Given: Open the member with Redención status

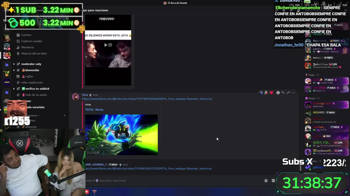Looking at the screenshot, I should 327,105.
